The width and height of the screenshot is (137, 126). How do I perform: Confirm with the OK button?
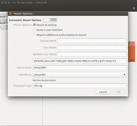(119, 92)
